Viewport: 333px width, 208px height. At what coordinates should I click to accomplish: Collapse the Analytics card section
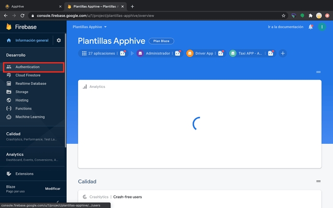(x=318, y=72)
